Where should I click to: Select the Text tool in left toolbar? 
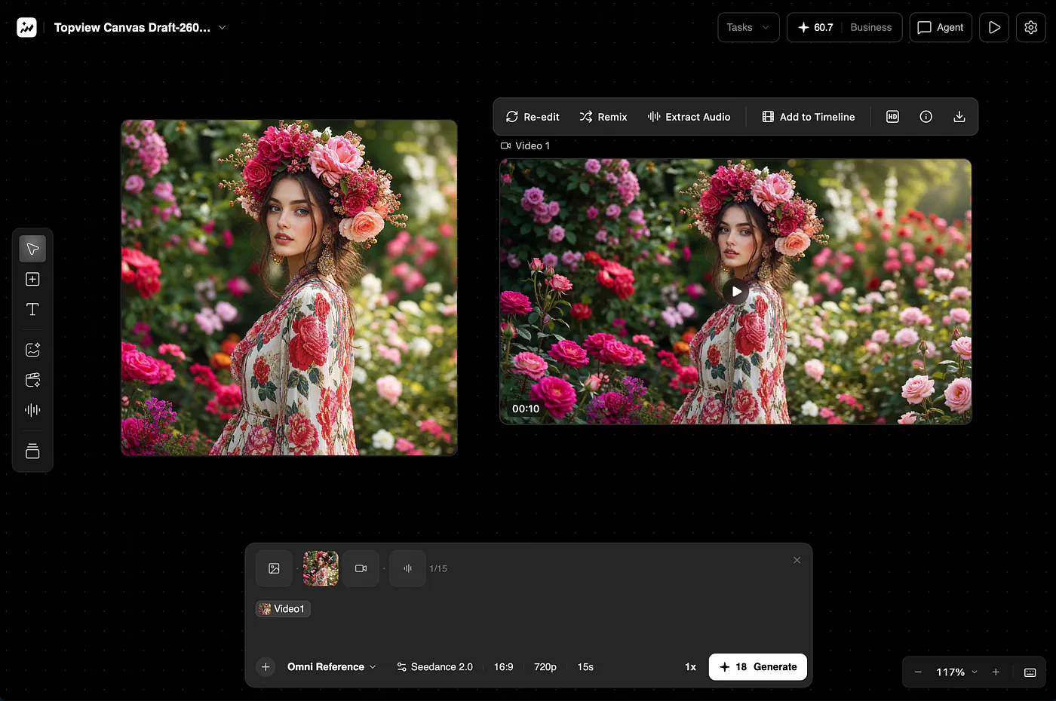32,309
